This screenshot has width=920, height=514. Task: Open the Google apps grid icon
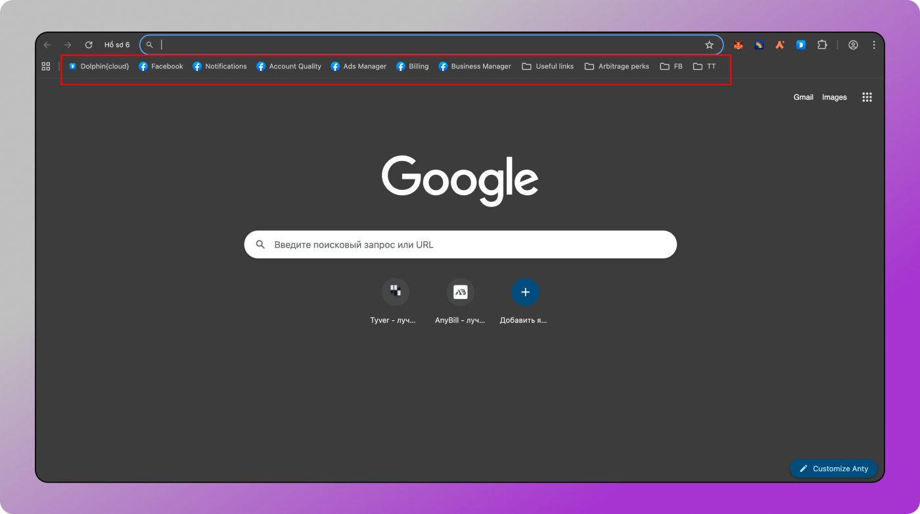click(x=867, y=97)
